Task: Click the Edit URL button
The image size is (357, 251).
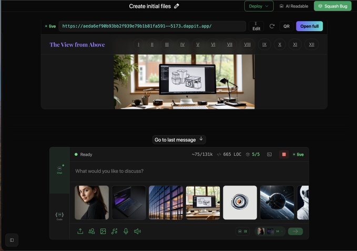Action: (x=256, y=26)
